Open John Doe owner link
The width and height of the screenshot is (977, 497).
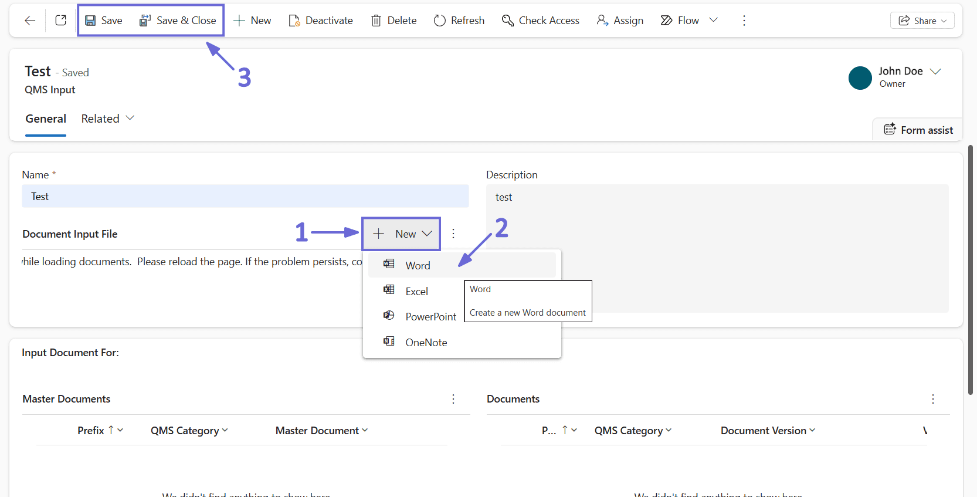(x=900, y=71)
